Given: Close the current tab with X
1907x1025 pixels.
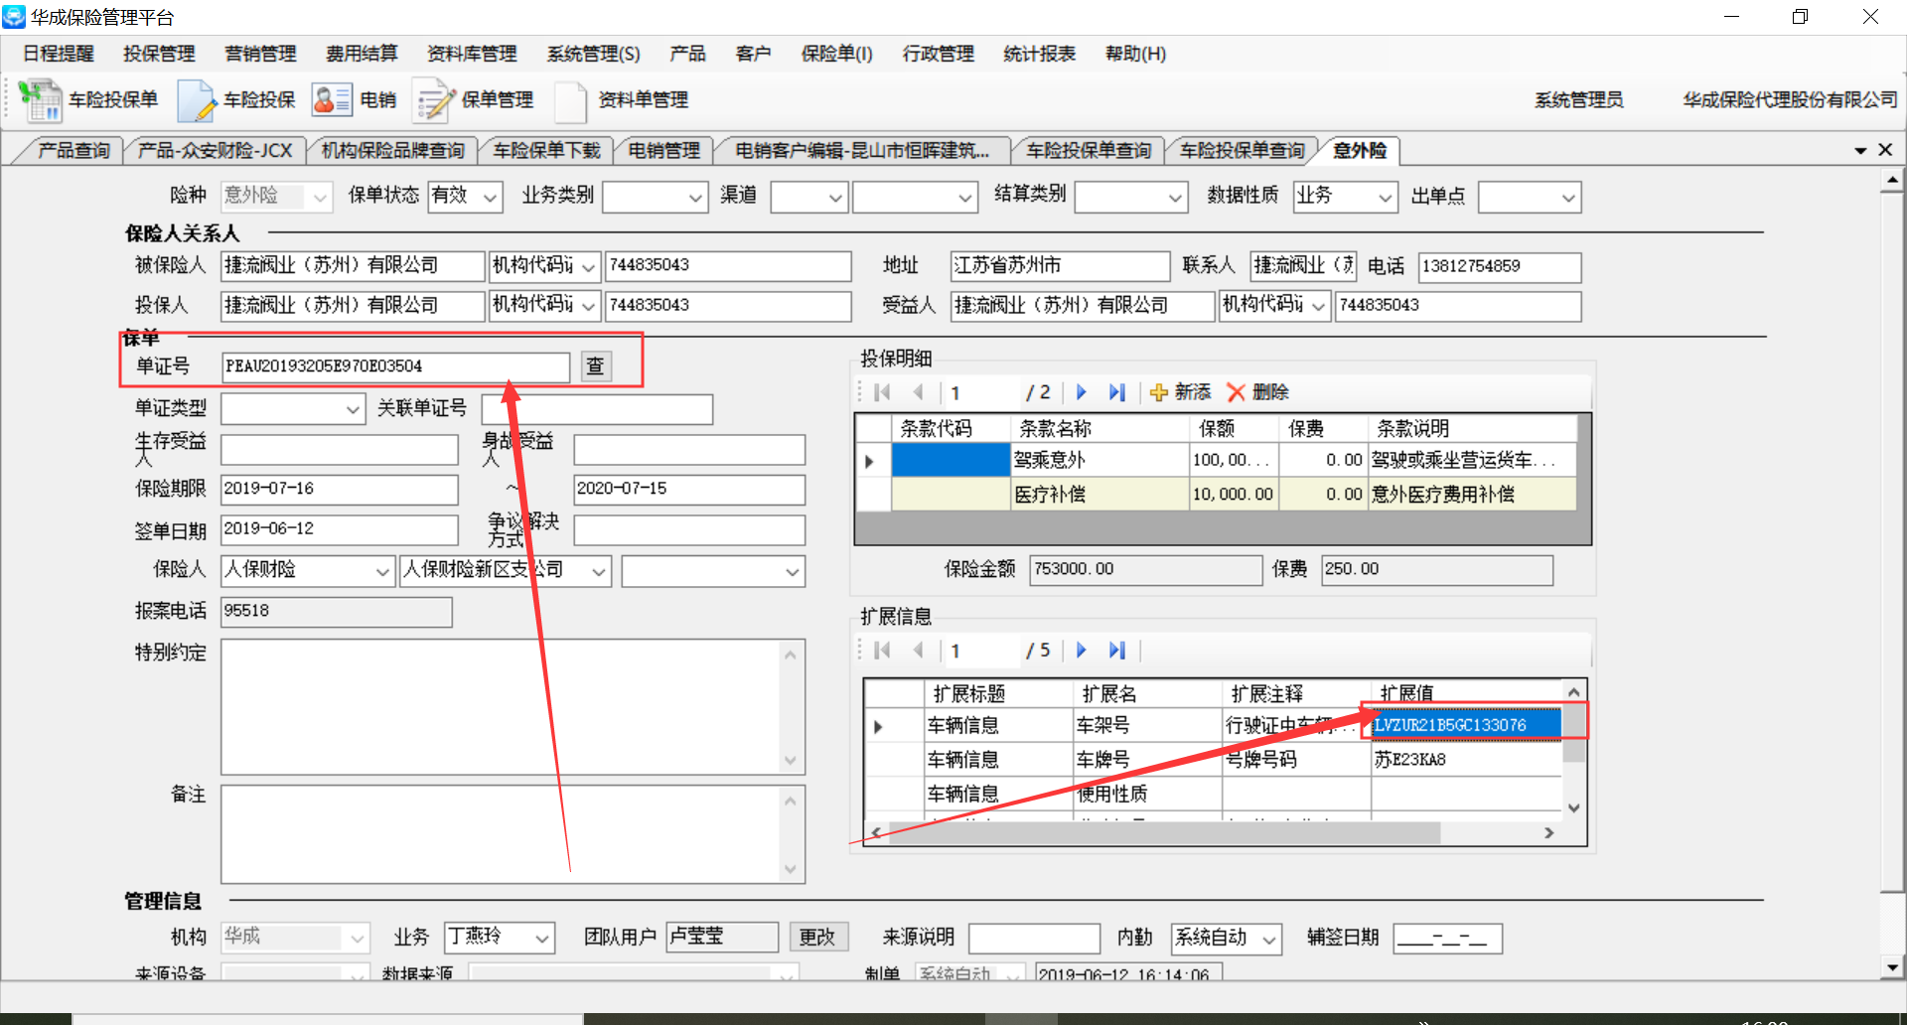Looking at the screenshot, I should pyautogui.click(x=1885, y=150).
